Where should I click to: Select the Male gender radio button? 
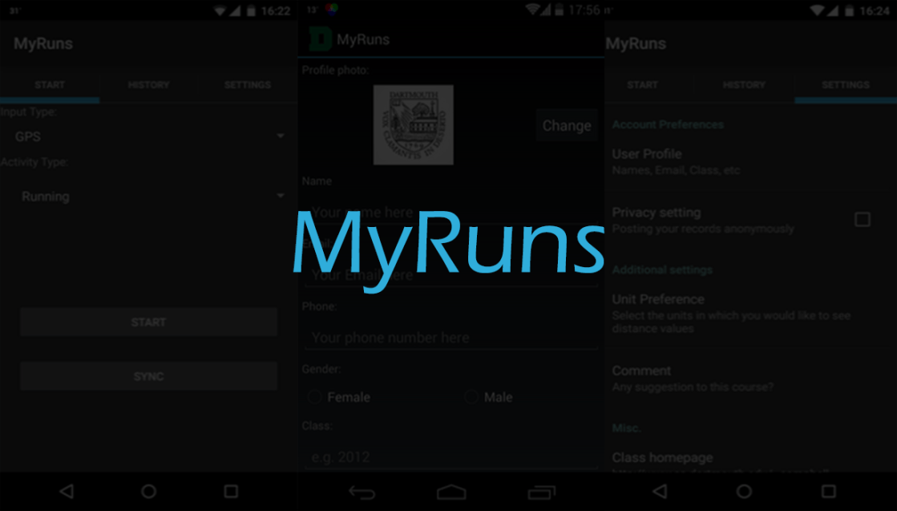coord(471,397)
